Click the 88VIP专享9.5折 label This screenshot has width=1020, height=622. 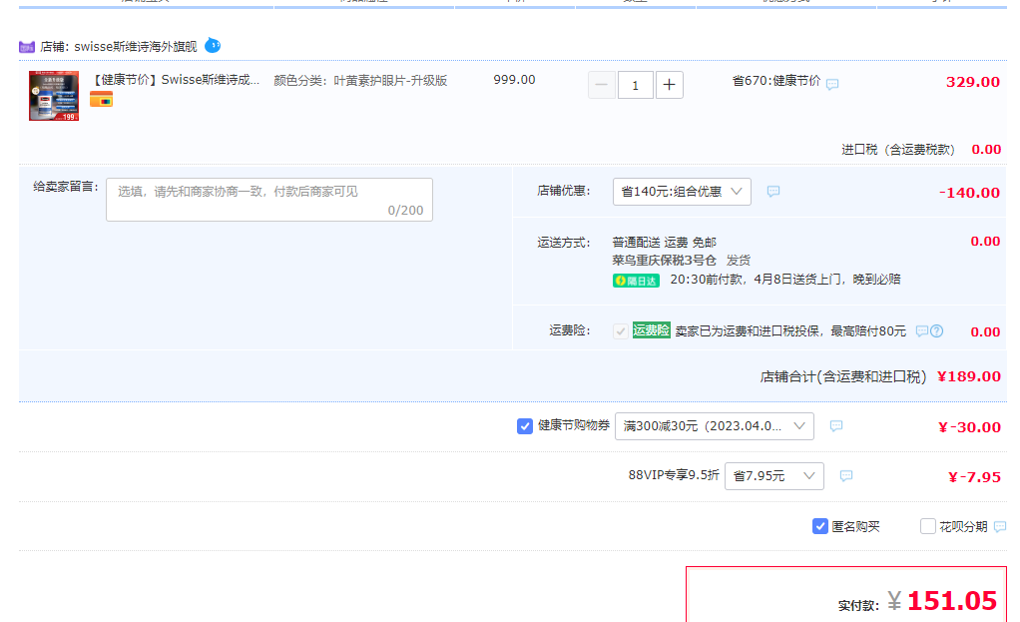pyautogui.click(x=674, y=475)
